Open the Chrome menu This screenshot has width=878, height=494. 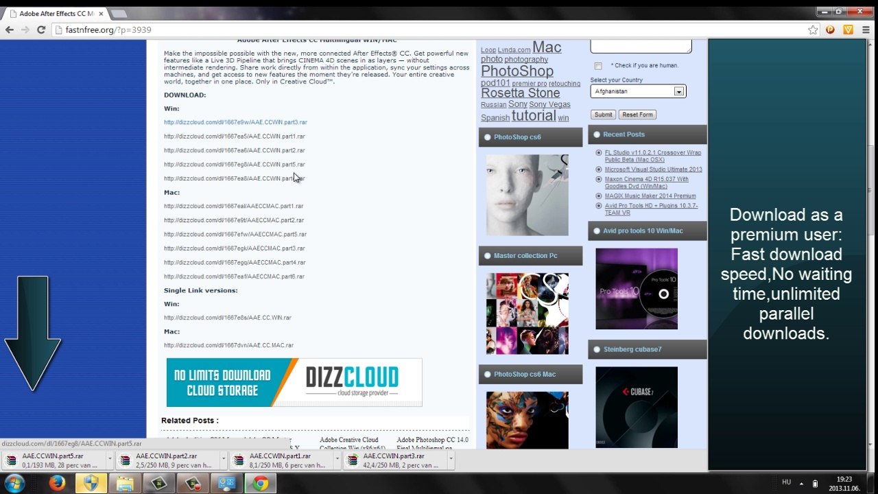pos(866,30)
